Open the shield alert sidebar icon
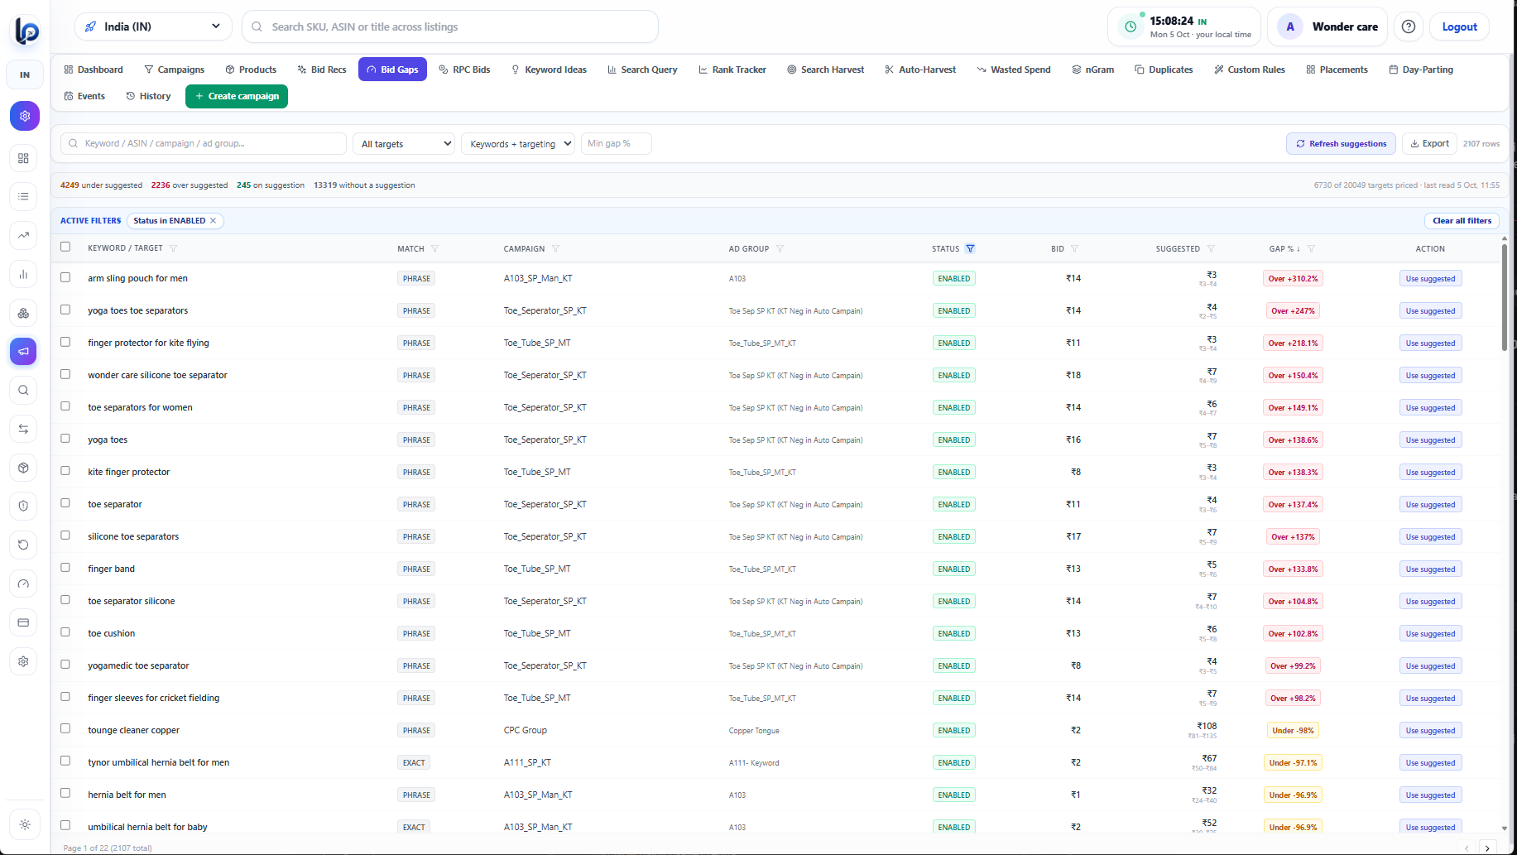The image size is (1517, 855). click(24, 506)
